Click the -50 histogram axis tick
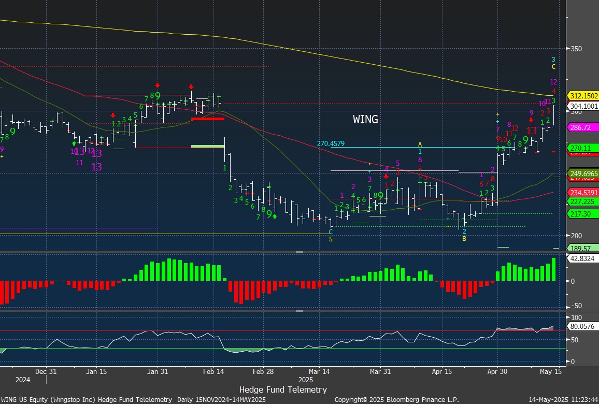This screenshot has width=599, height=404. (576, 306)
